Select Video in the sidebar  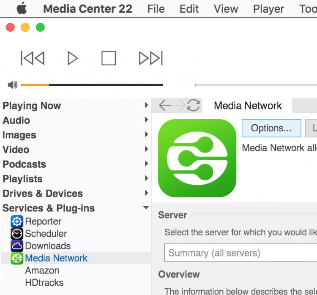16,150
